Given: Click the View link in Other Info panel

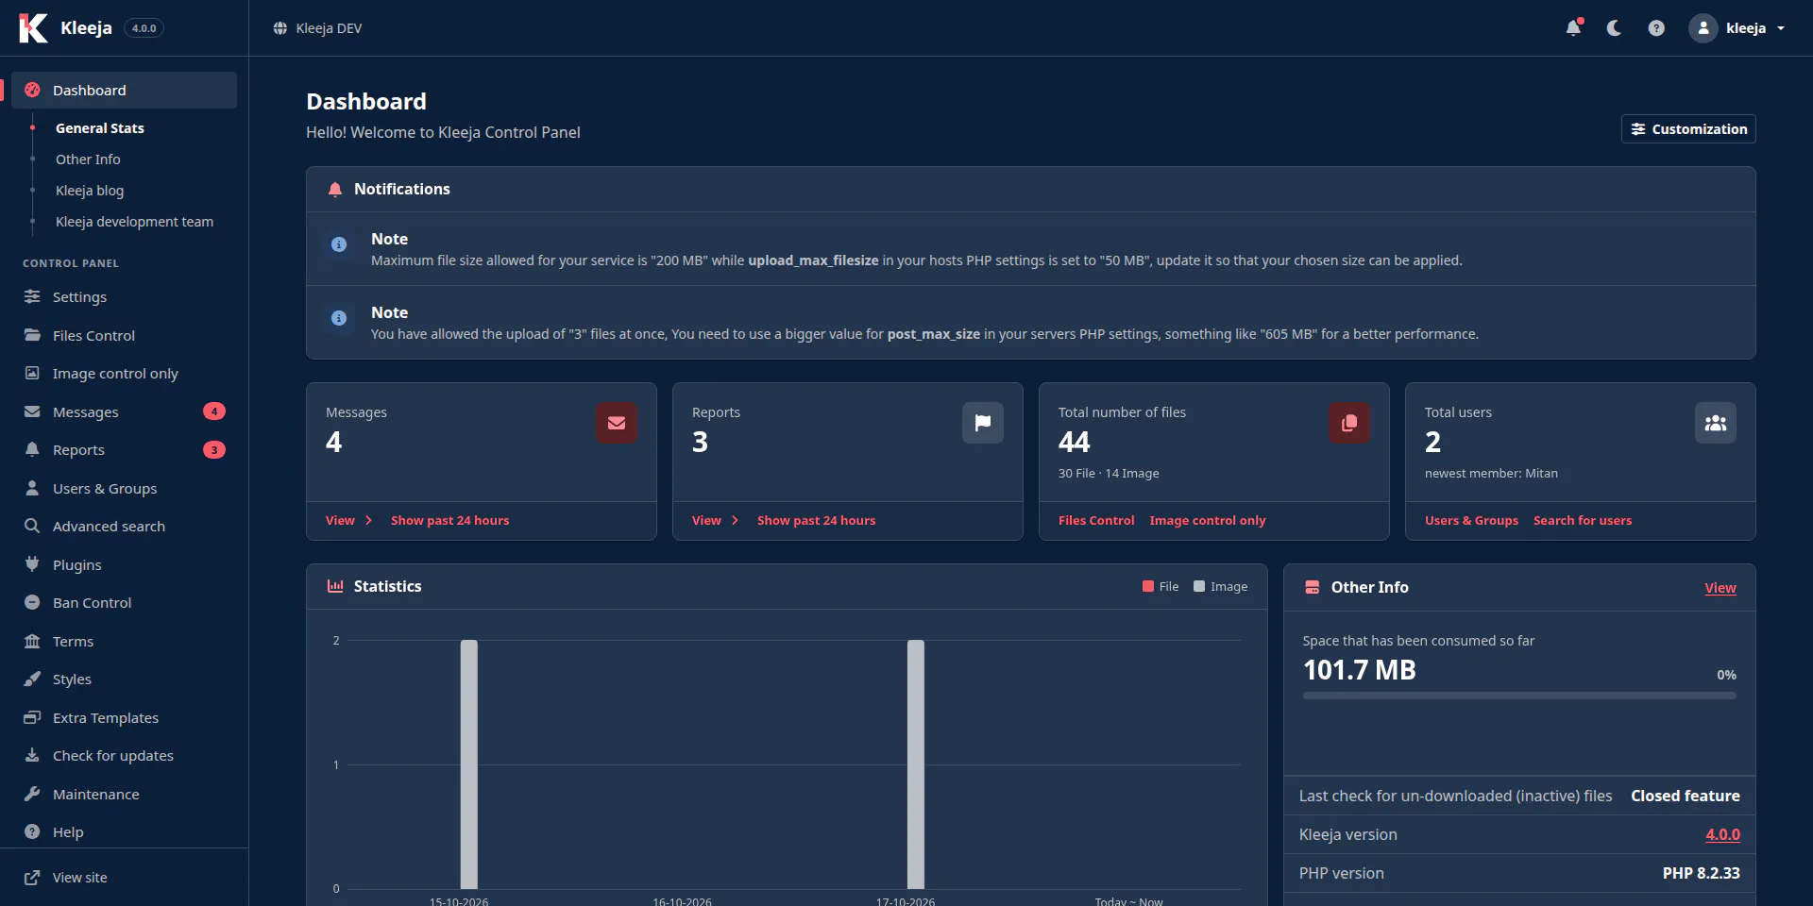Looking at the screenshot, I should [1720, 588].
